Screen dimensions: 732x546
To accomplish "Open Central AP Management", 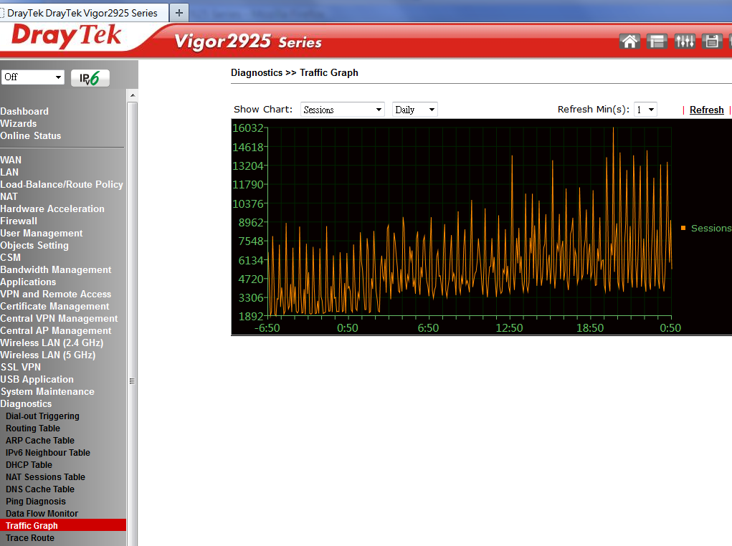I will click(x=55, y=330).
